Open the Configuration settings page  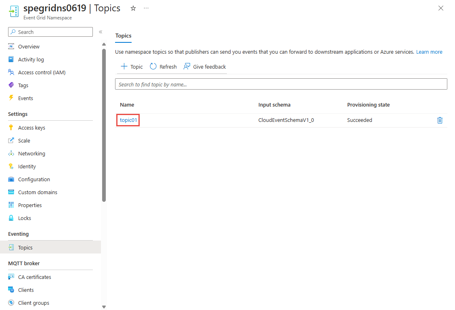click(34, 179)
